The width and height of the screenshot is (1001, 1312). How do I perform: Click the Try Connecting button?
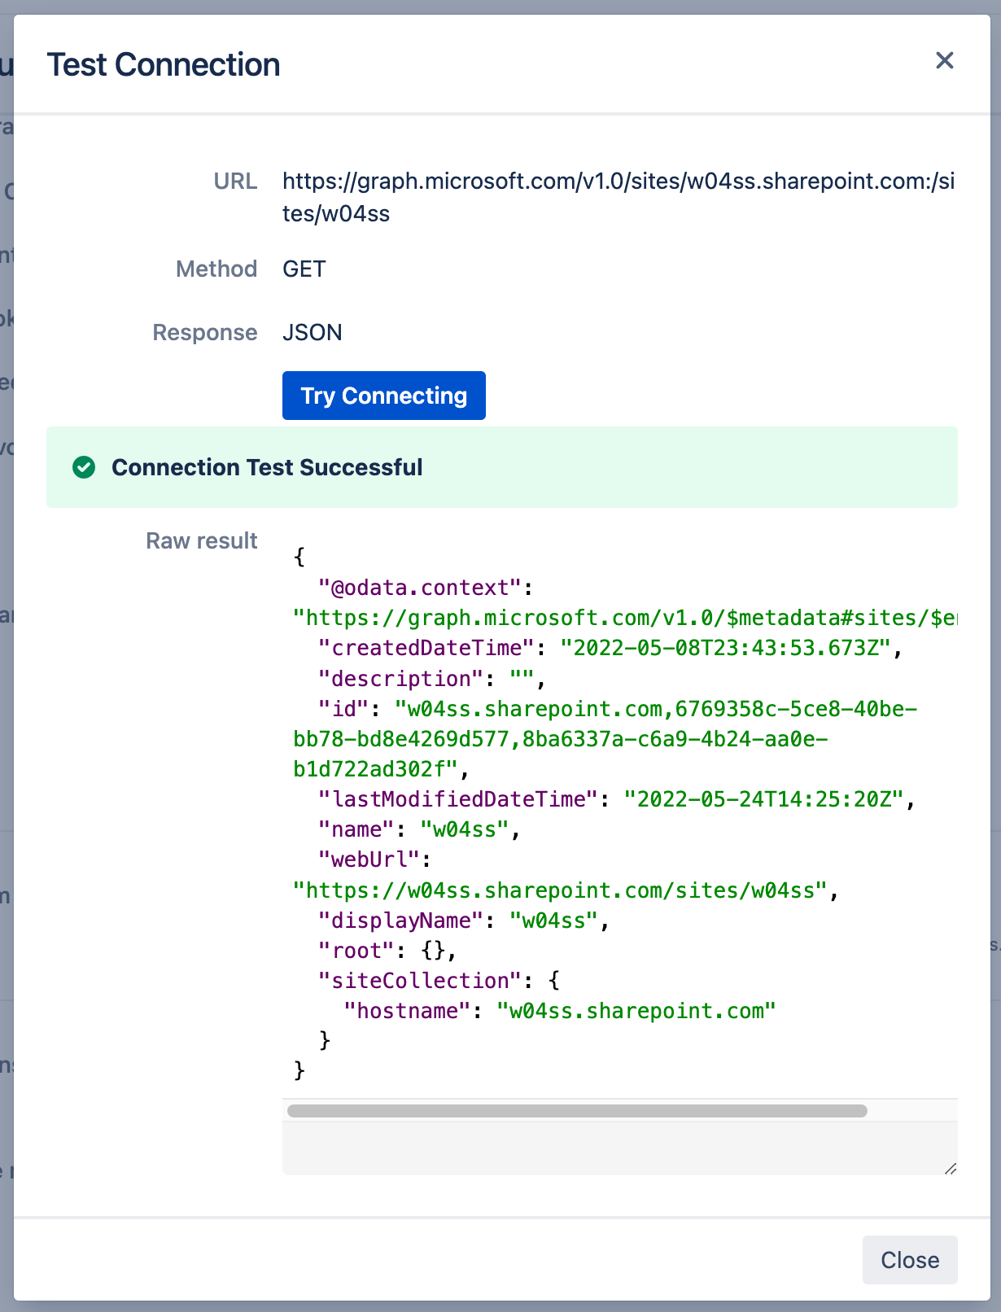pyautogui.click(x=383, y=396)
